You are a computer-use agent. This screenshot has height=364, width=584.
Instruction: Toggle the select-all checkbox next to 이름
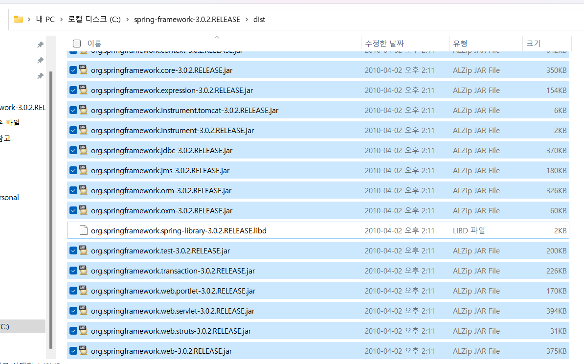(x=77, y=44)
